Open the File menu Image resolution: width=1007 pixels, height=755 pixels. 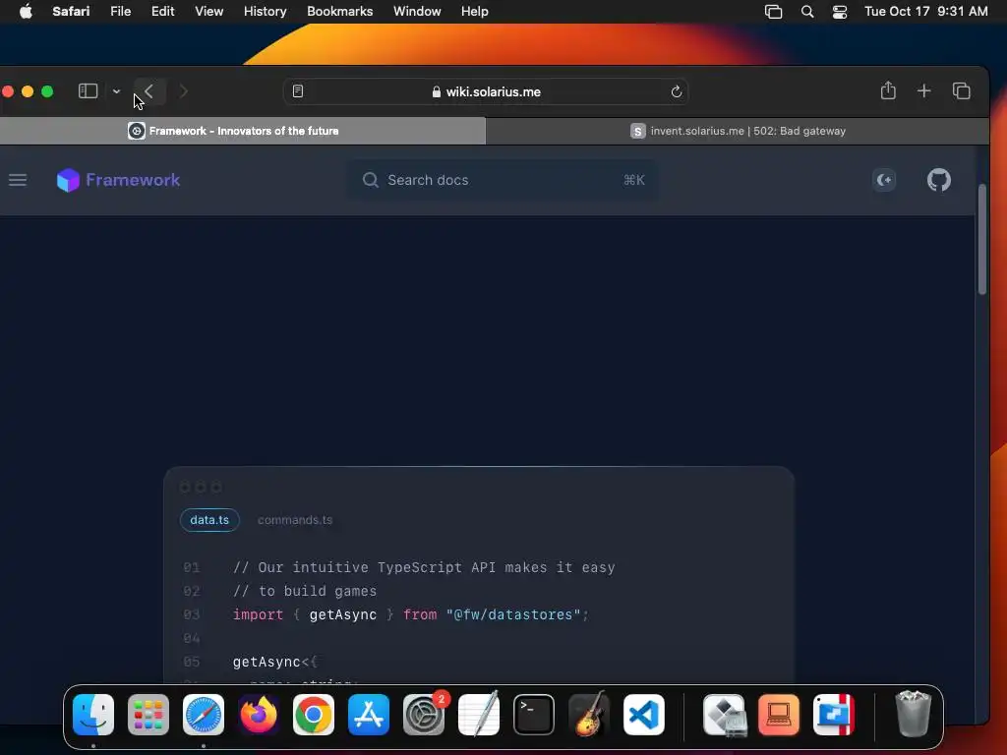(120, 12)
